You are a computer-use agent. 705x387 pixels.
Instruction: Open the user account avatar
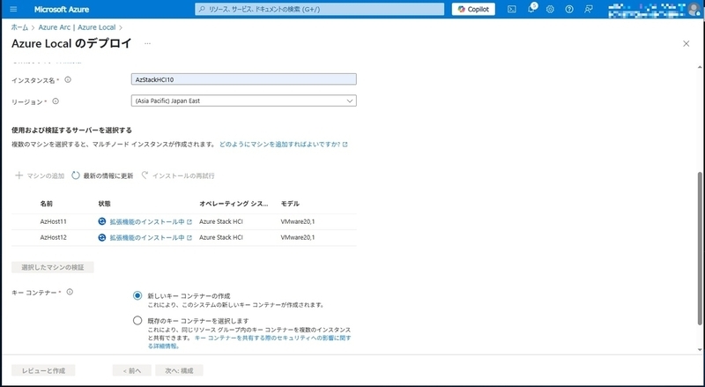pos(694,9)
